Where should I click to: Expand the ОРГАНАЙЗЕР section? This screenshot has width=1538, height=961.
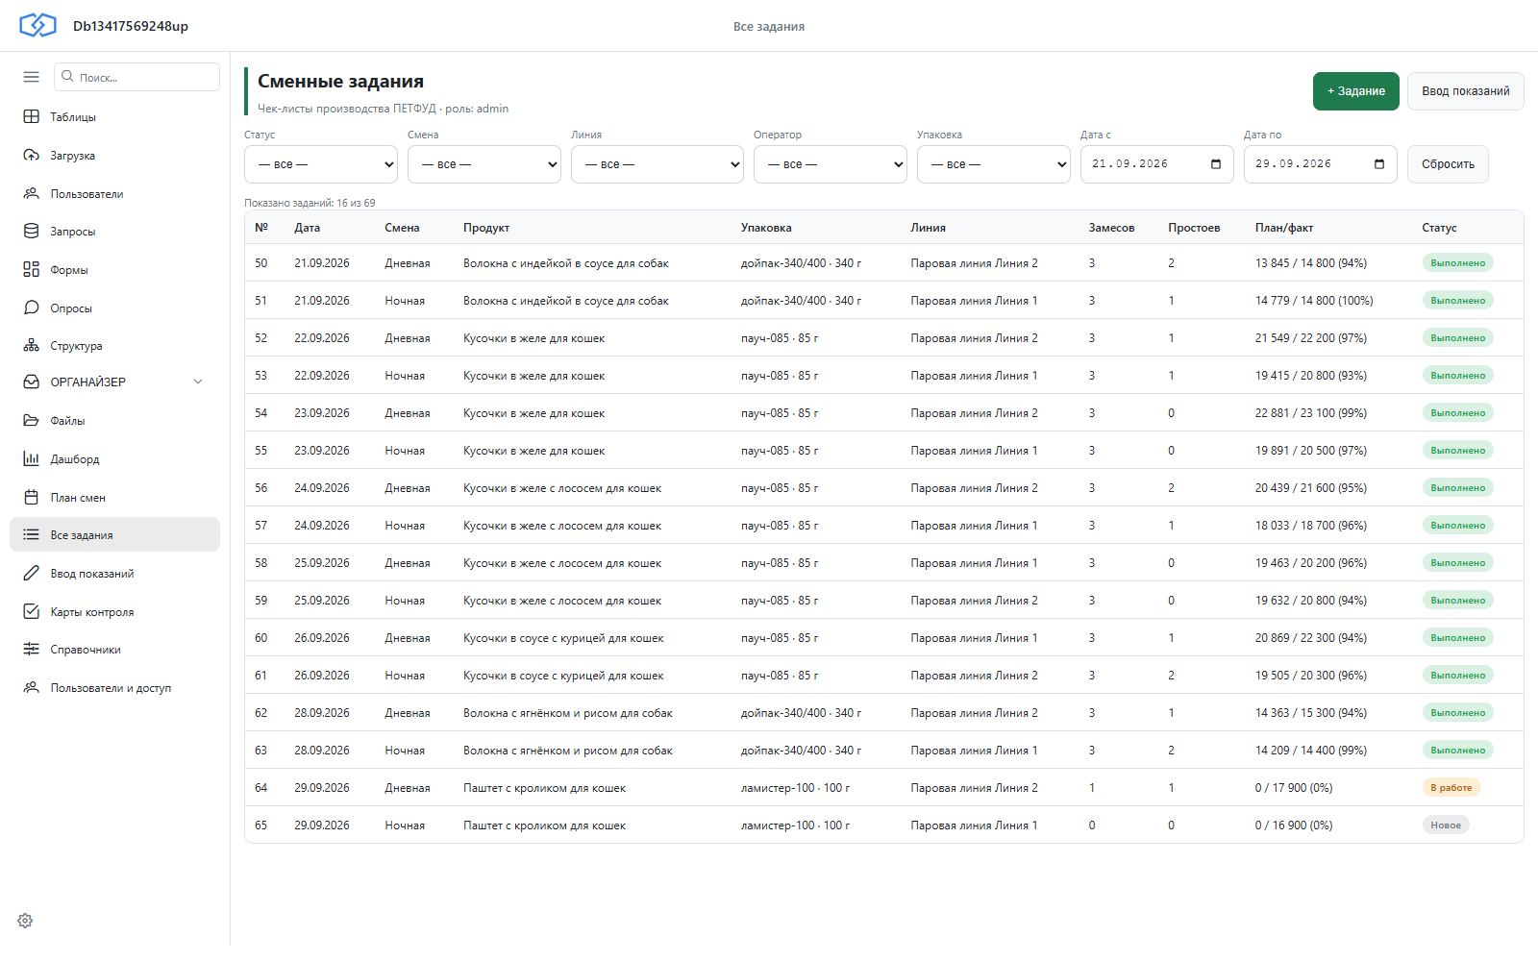pyautogui.click(x=115, y=382)
